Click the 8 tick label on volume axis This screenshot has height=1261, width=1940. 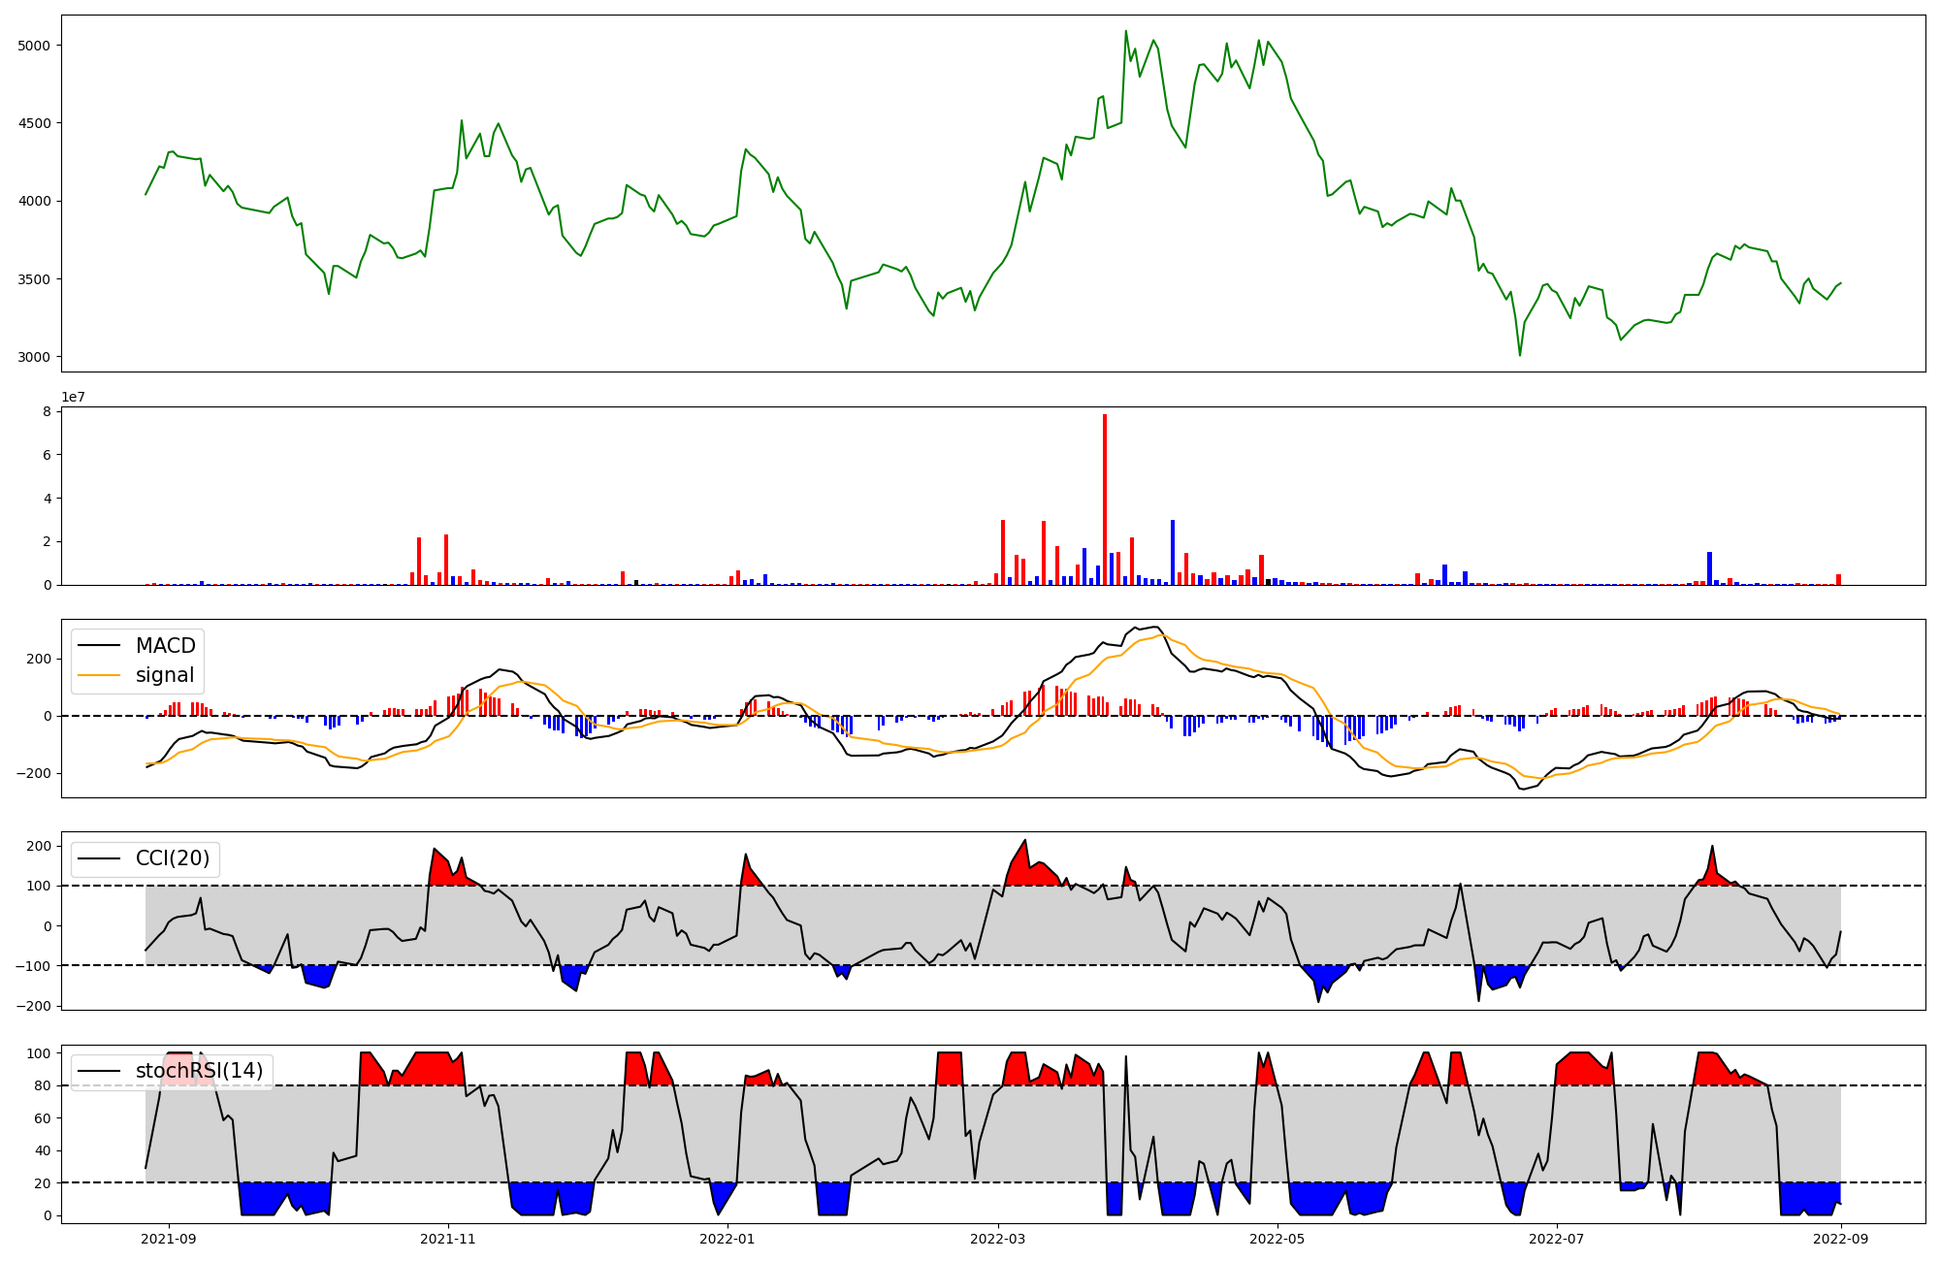(x=47, y=411)
